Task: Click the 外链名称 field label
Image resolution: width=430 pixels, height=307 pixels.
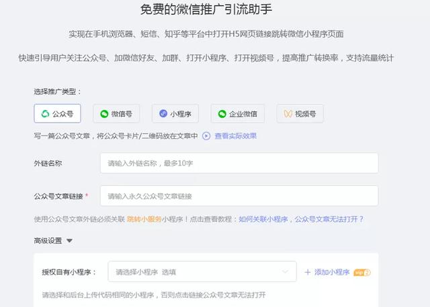Action: pos(48,164)
